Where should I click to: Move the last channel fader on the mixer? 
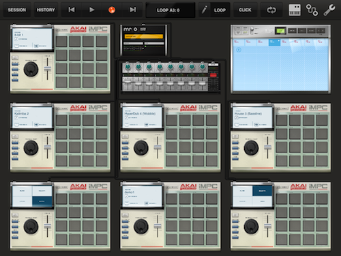[x=203, y=84]
